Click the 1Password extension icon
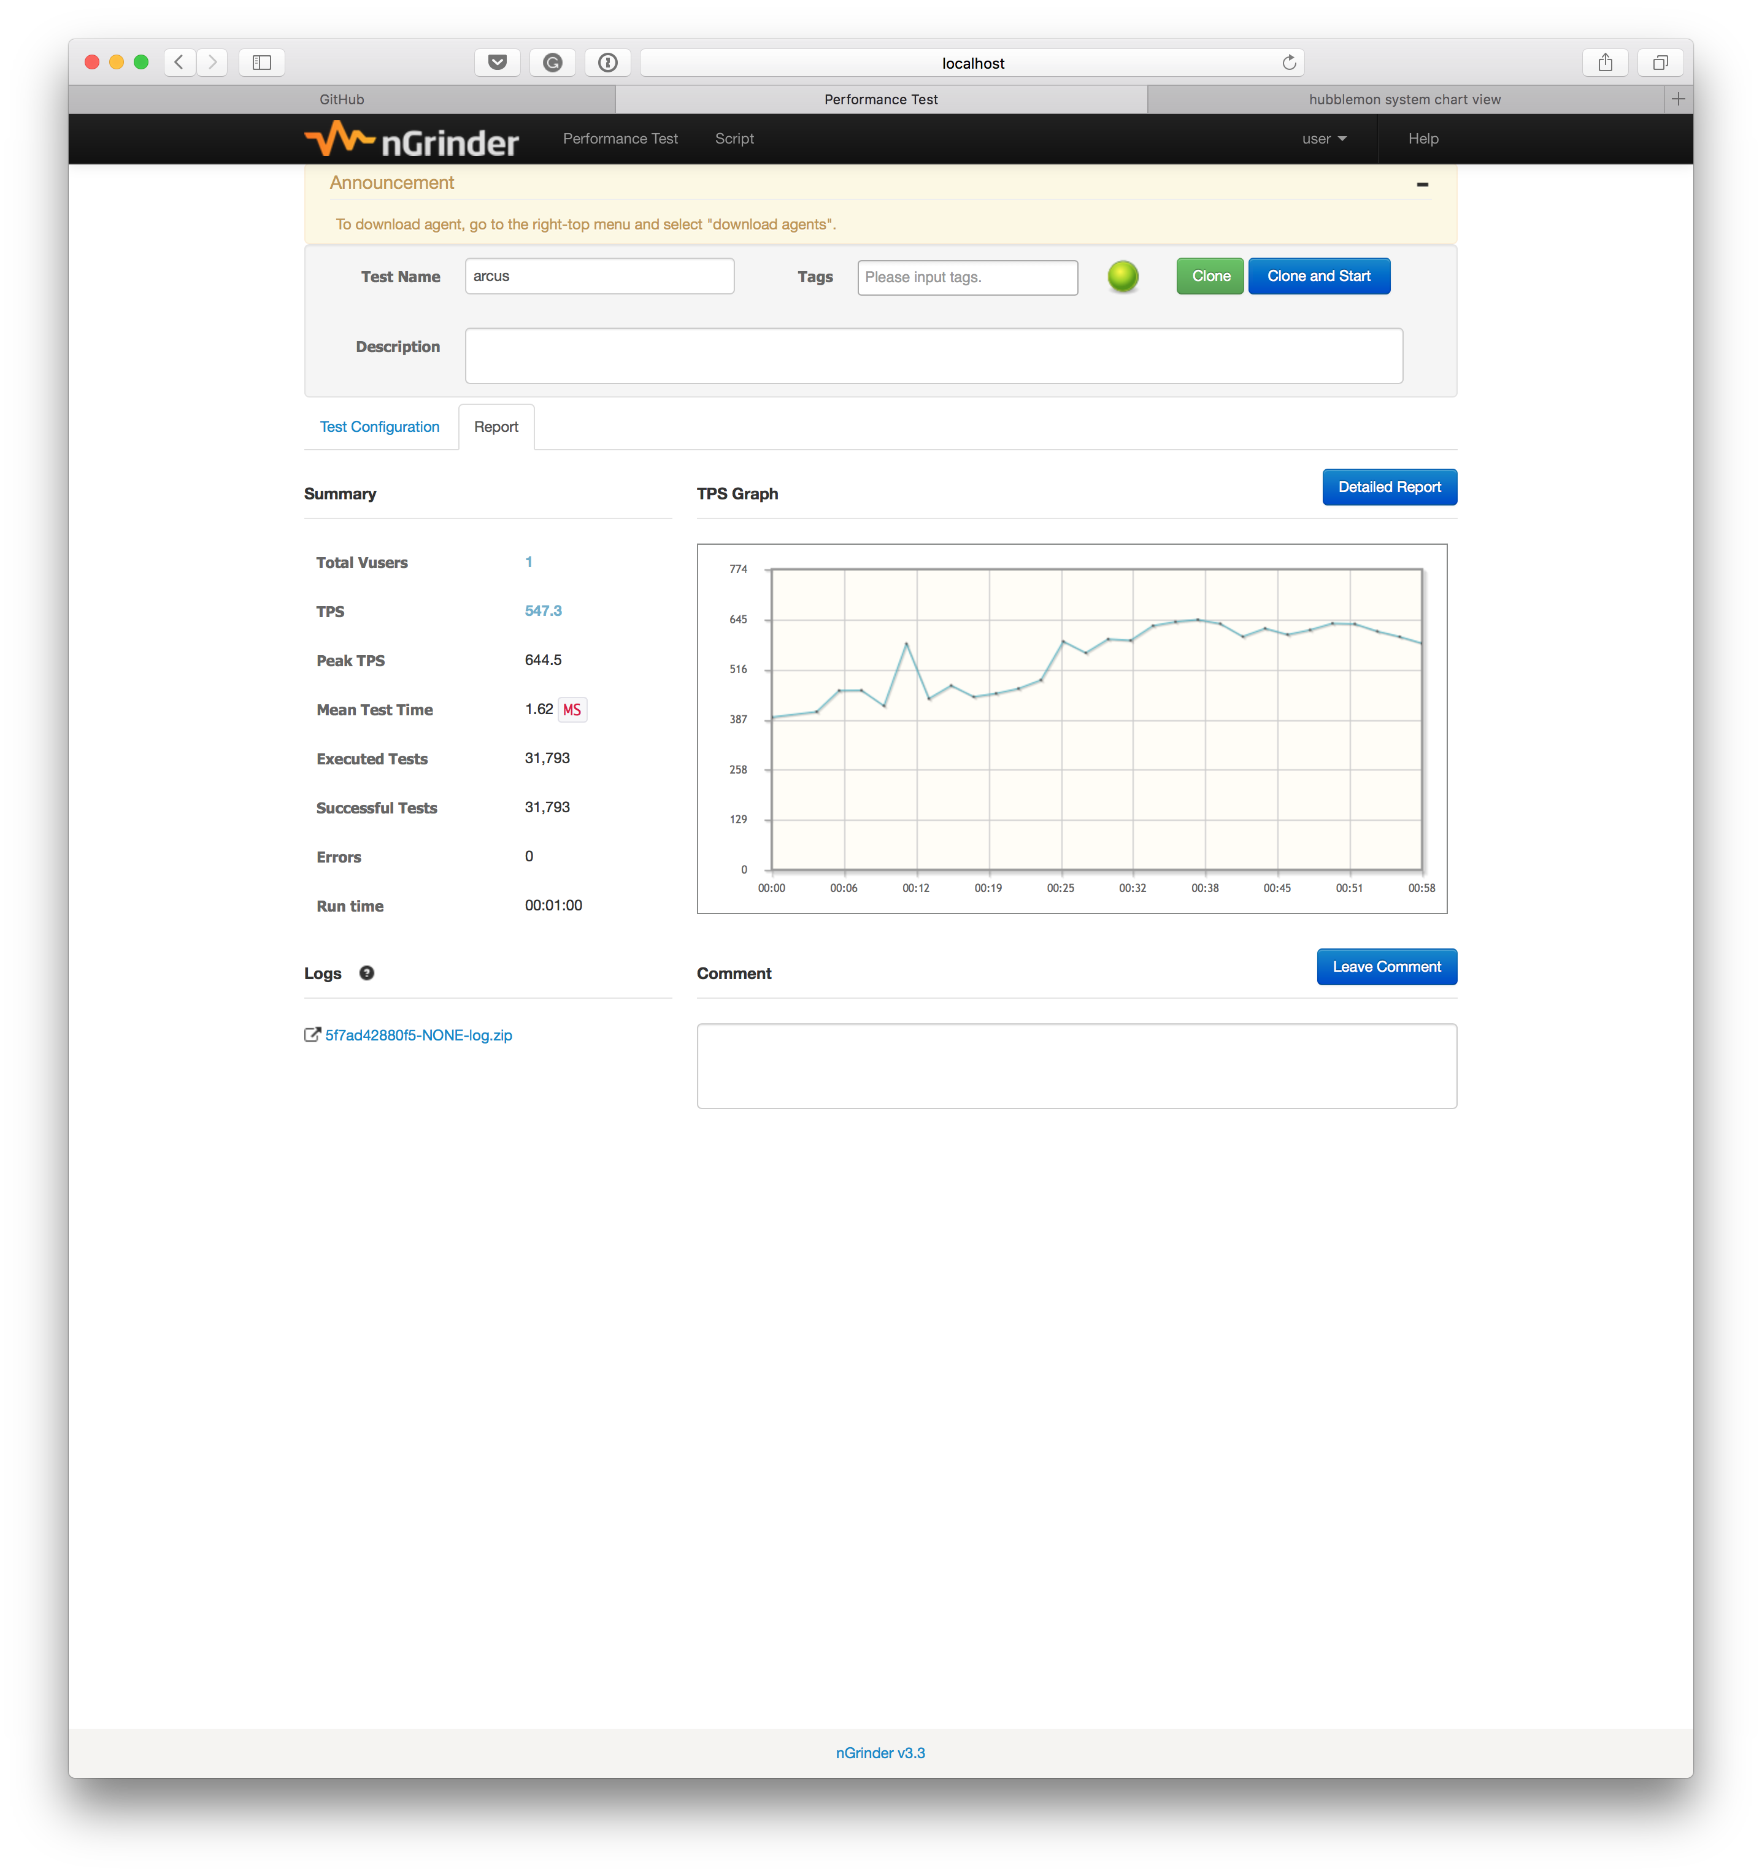1762x1876 pixels. tap(608, 63)
